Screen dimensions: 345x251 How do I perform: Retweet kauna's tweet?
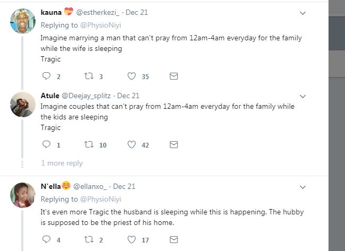coord(89,76)
